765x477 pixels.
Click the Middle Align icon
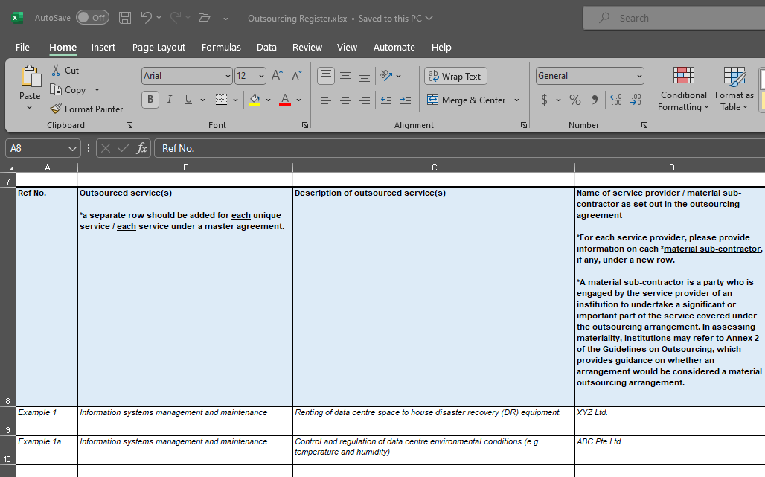pos(345,76)
